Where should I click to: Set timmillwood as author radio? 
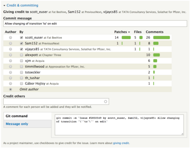point(11,67)
